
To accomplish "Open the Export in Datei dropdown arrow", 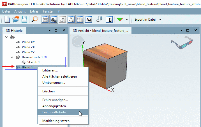I will click(x=160, y=20).
